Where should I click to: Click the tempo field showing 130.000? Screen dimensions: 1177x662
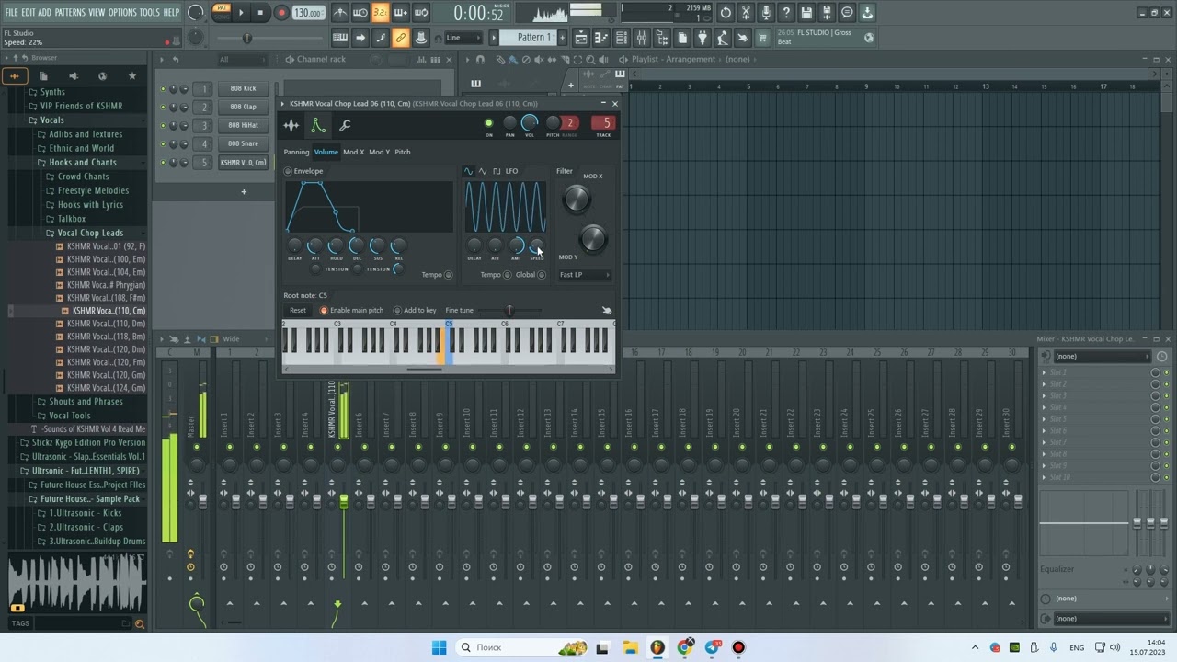pos(307,13)
